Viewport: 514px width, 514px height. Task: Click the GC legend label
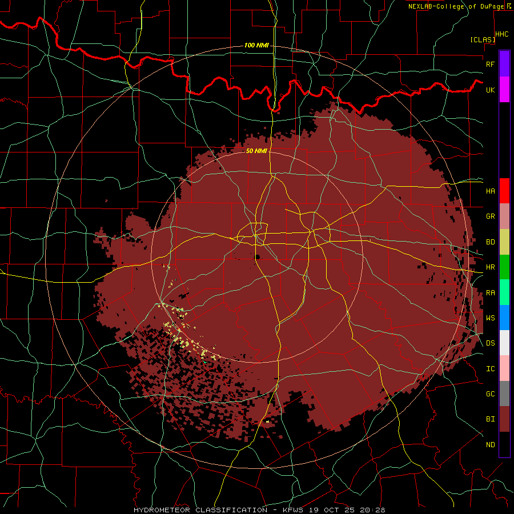click(x=490, y=394)
